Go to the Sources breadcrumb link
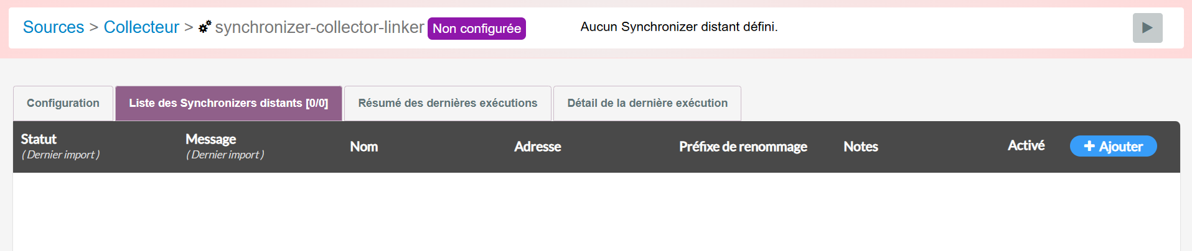Image resolution: width=1192 pixels, height=251 pixels. (x=54, y=27)
